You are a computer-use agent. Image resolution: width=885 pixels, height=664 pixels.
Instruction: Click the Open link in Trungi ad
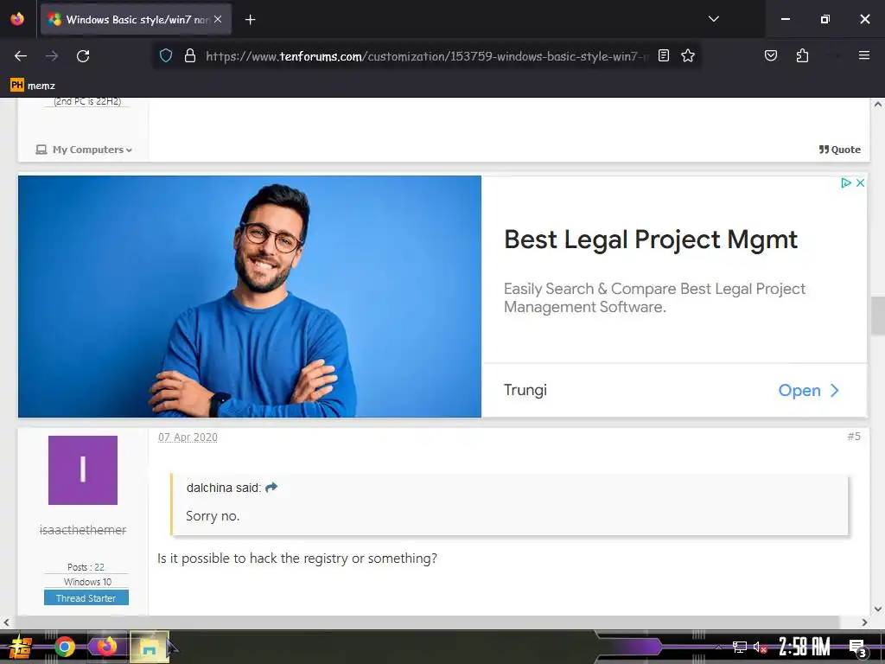click(x=808, y=390)
